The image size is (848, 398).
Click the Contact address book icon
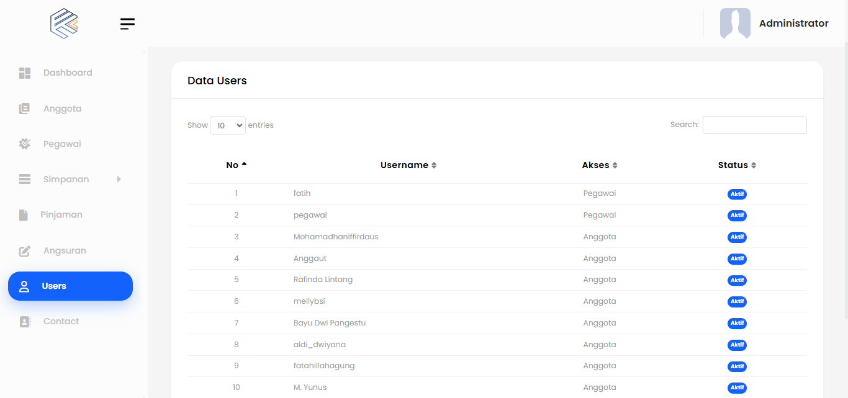pyautogui.click(x=25, y=322)
